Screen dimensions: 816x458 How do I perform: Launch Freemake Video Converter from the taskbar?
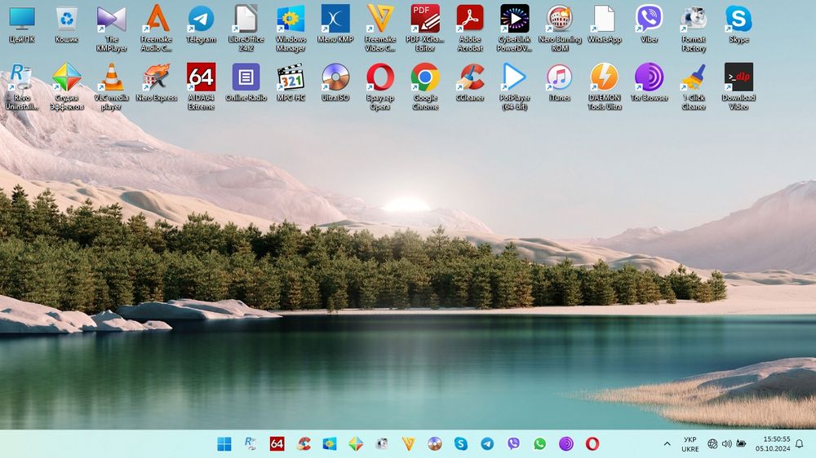[409, 444]
